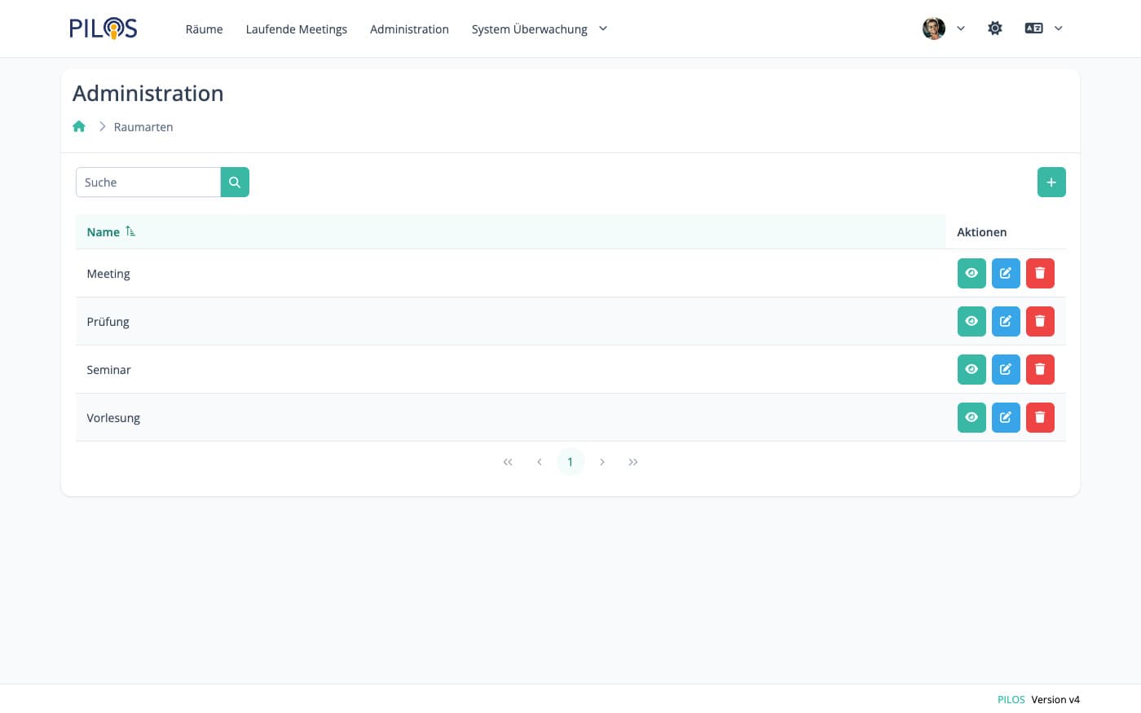Screen dimensions: 1141x713
Task: Toggle the theme mode gear icon
Action: coord(994,29)
